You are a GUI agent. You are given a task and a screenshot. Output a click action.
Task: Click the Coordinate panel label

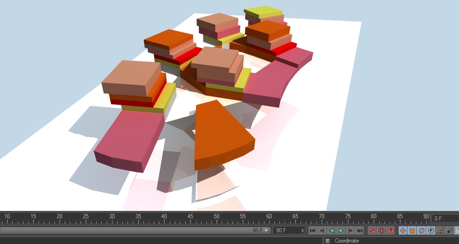(347, 241)
